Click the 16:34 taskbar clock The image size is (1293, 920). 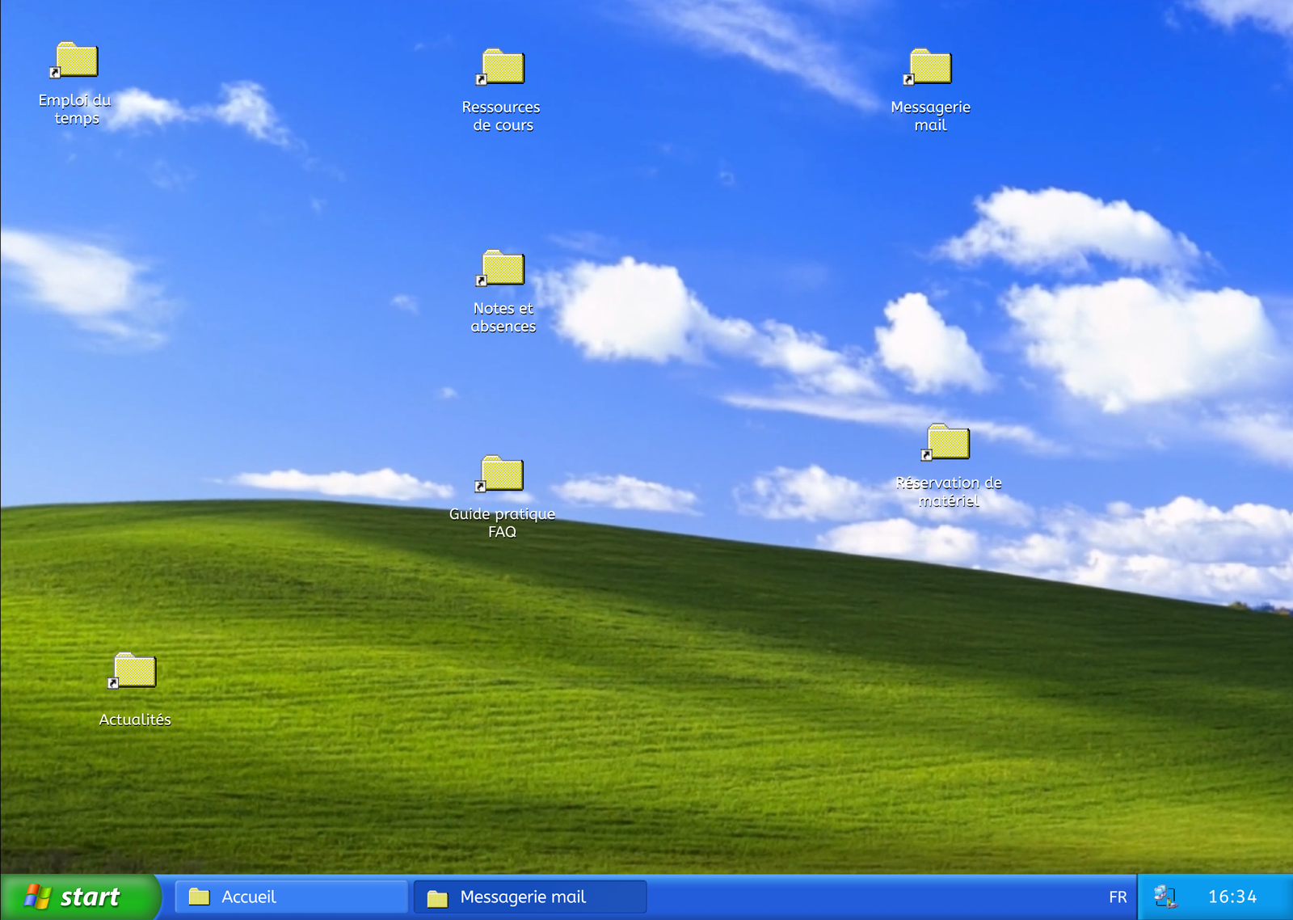click(1232, 897)
